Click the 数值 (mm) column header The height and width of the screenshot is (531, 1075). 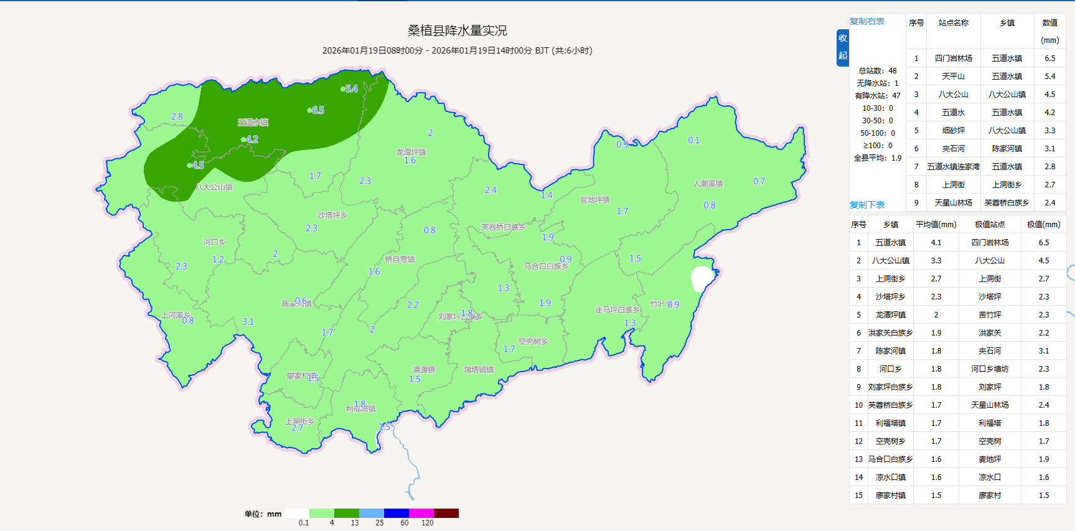pyautogui.click(x=1049, y=31)
